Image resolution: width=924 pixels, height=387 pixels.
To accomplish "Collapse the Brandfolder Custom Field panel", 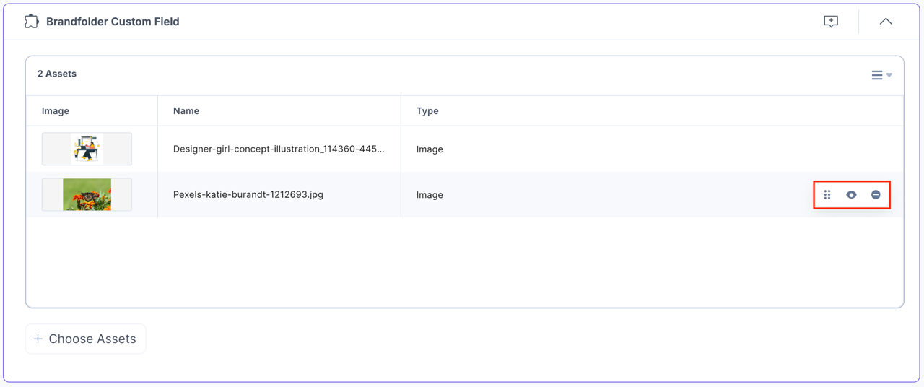I will click(x=886, y=22).
